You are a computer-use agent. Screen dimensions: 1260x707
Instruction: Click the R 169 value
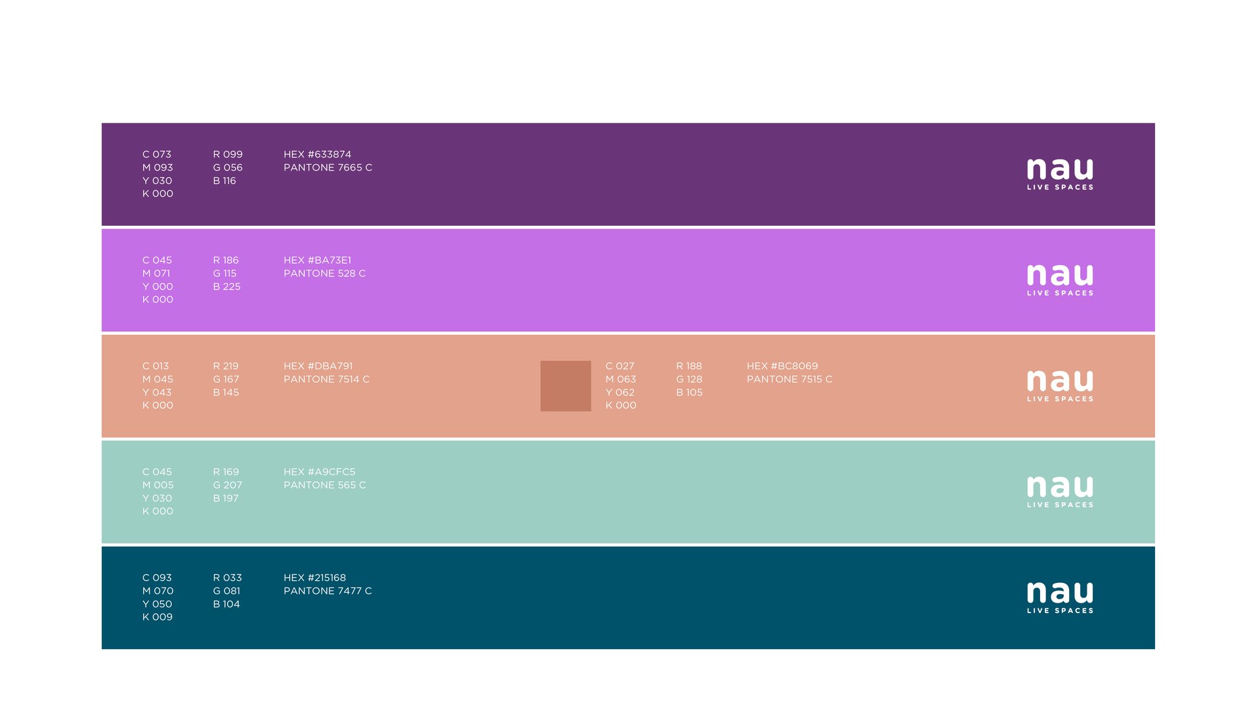226,471
